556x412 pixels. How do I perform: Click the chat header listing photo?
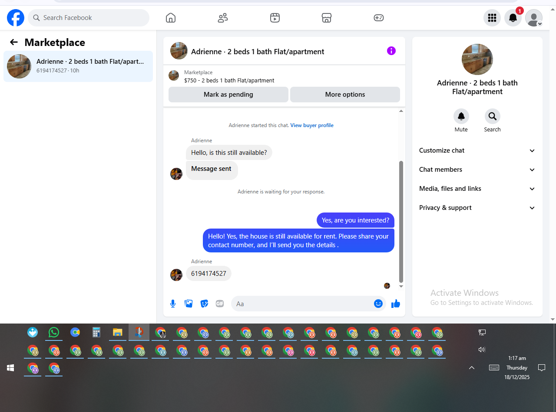[x=179, y=51]
